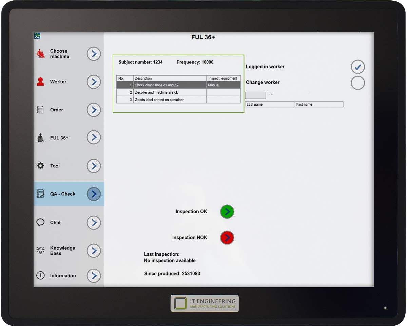Screen dimensions: 407x326
Task: Enable the Change worker option
Action: [358, 83]
